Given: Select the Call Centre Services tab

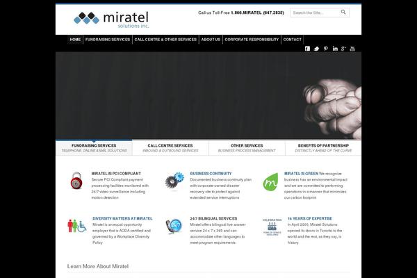Looking at the screenshot, I should [x=170, y=147].
